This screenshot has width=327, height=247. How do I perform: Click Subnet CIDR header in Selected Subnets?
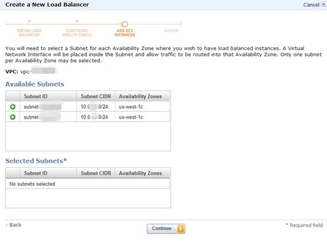(96, 173)
